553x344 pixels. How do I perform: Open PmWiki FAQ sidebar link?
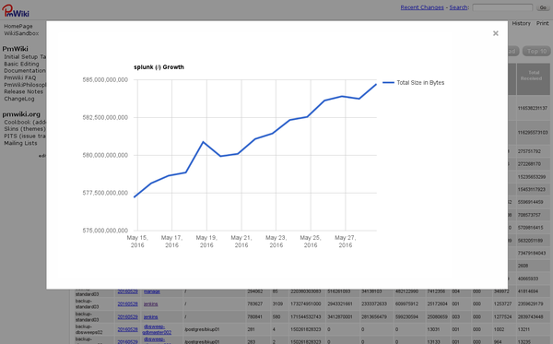pyautogui.click(x=20, y=77)
